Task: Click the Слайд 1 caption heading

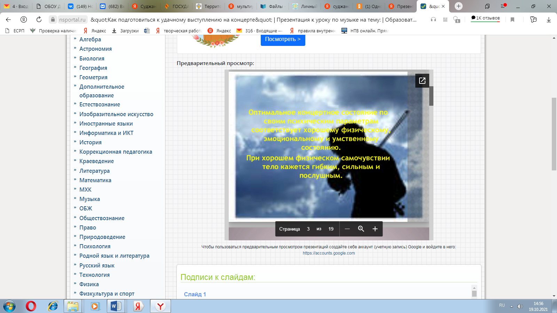Action: coord(195,294)
